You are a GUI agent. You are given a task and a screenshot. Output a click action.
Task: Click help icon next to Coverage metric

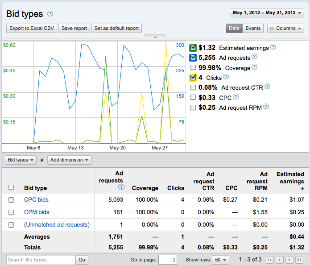[x=255, y=67]
